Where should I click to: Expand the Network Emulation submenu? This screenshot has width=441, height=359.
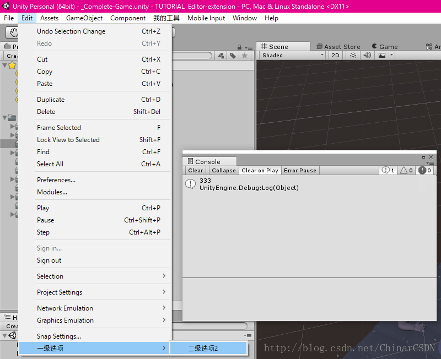pyautogui.click(x=95, y=308)
